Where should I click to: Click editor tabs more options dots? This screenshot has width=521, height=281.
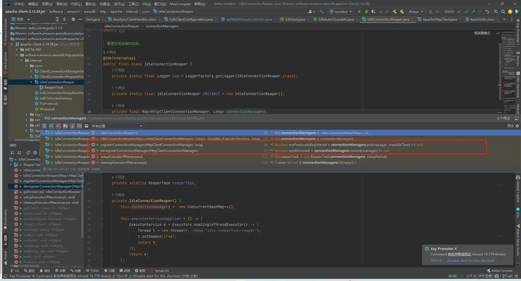pos(512,19)
